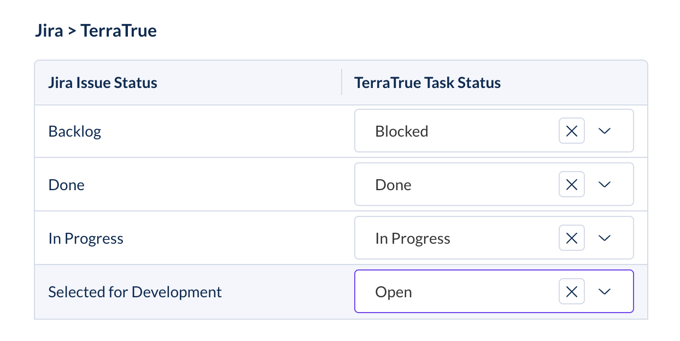Click the column divider between the headers

[x=342, y=83]
